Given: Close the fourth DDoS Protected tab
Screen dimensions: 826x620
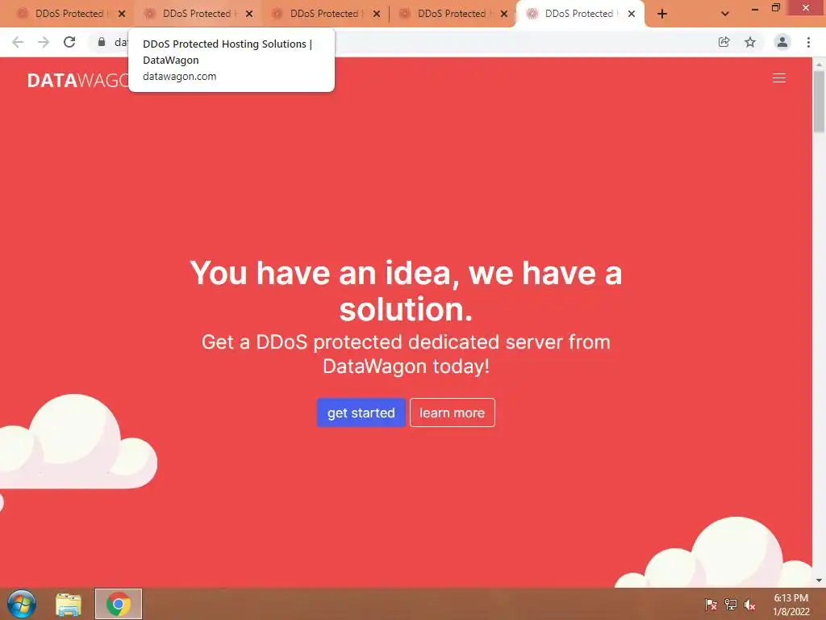Looking at the screenshot, I should pyautogui.click(x=504, y=15).
